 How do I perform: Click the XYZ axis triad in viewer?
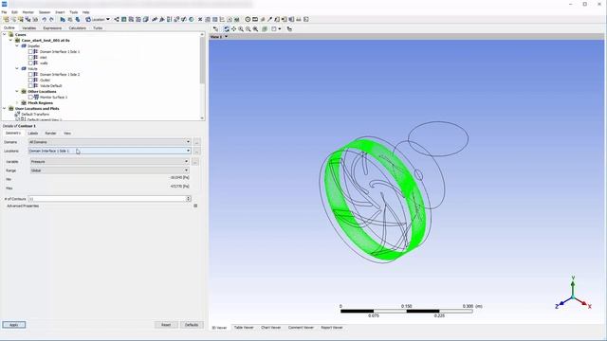click(x=573, y=294)
